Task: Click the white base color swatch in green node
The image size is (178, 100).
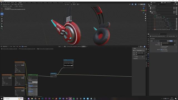Action: click(x=35, y=82)
